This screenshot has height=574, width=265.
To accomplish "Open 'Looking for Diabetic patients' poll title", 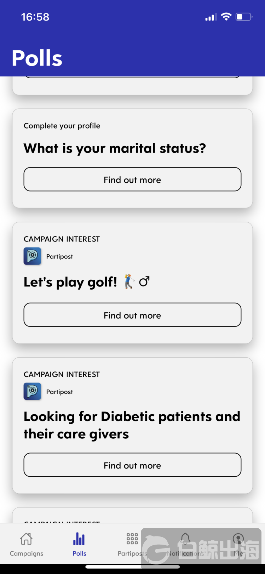I will 132,425.
